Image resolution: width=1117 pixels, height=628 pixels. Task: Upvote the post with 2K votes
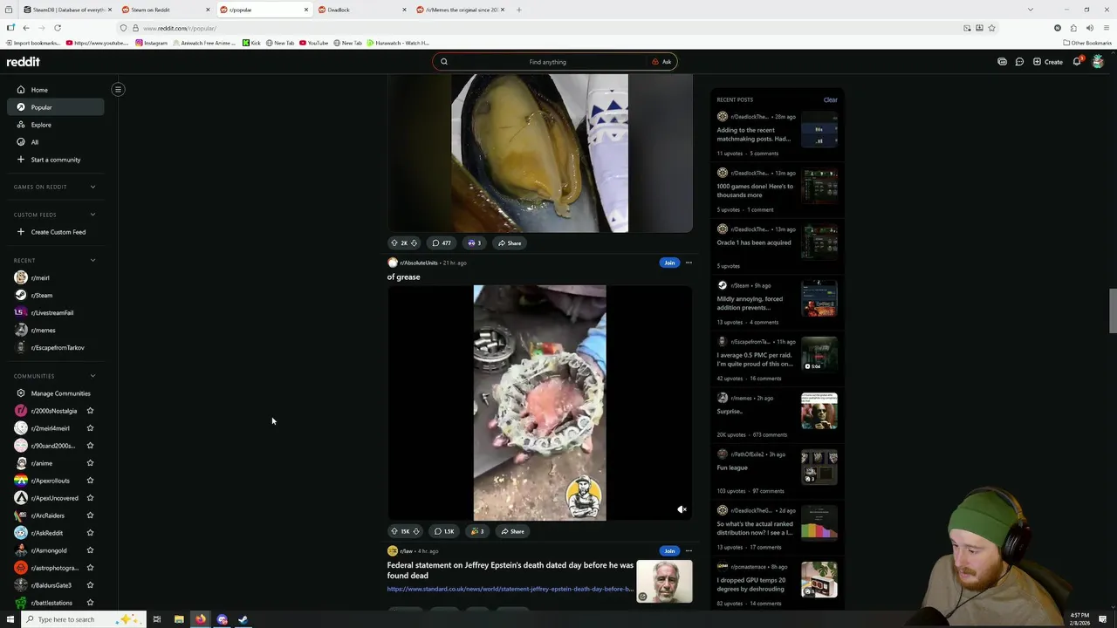point(394,243)
